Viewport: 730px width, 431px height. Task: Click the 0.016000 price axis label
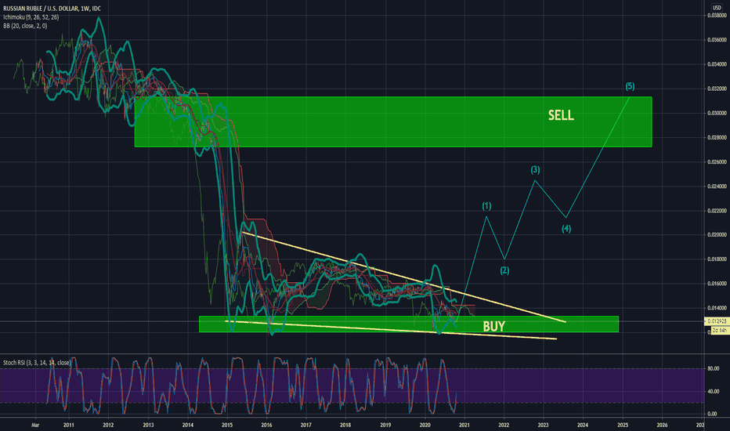point(717,284)
